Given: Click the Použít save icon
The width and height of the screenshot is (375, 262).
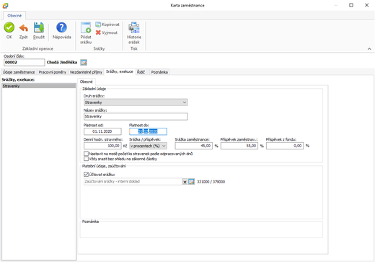Looking at the screenshot, I should point(39,27).
